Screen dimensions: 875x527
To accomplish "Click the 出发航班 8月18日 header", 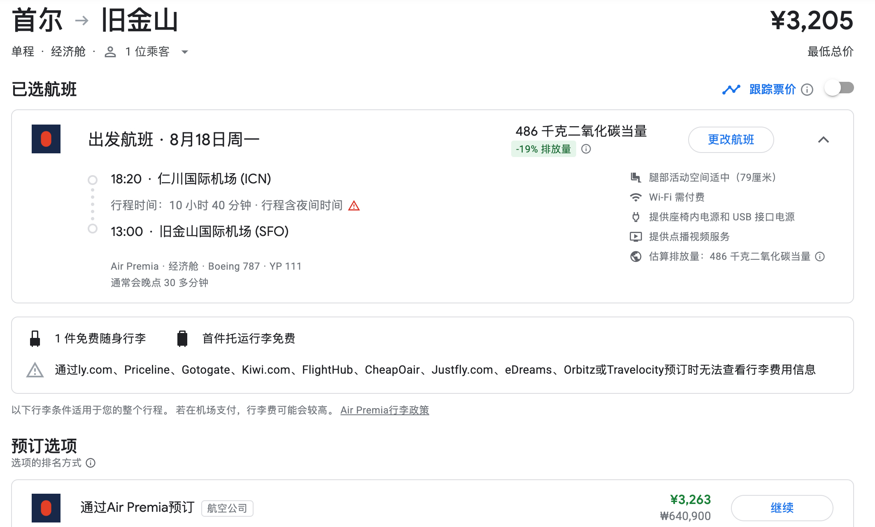I will pos(174,140).
